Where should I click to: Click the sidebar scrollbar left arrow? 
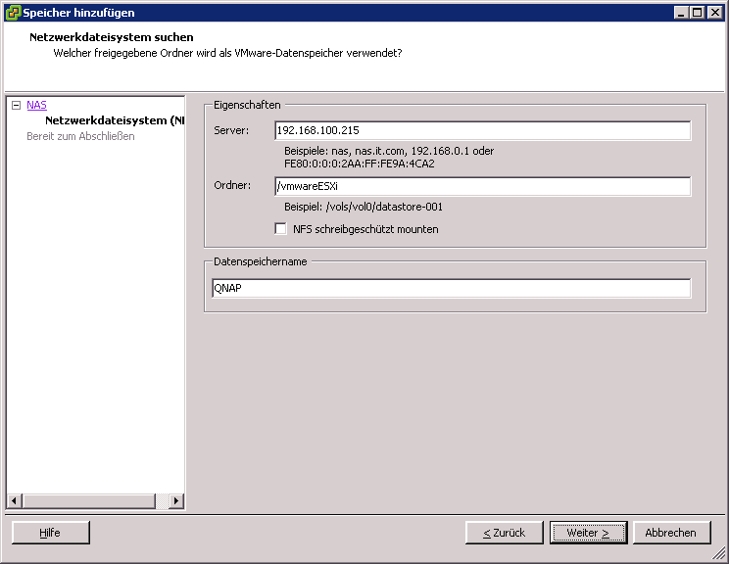point(14,501)
